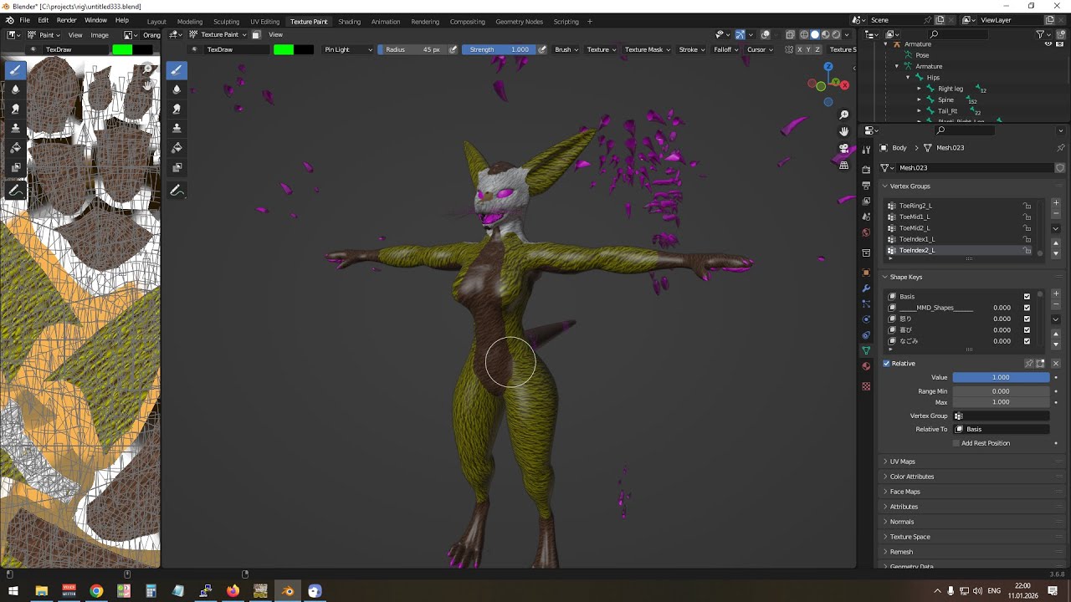
Task: Click the Range Min value field
Action: click(x=1001, y=391)
